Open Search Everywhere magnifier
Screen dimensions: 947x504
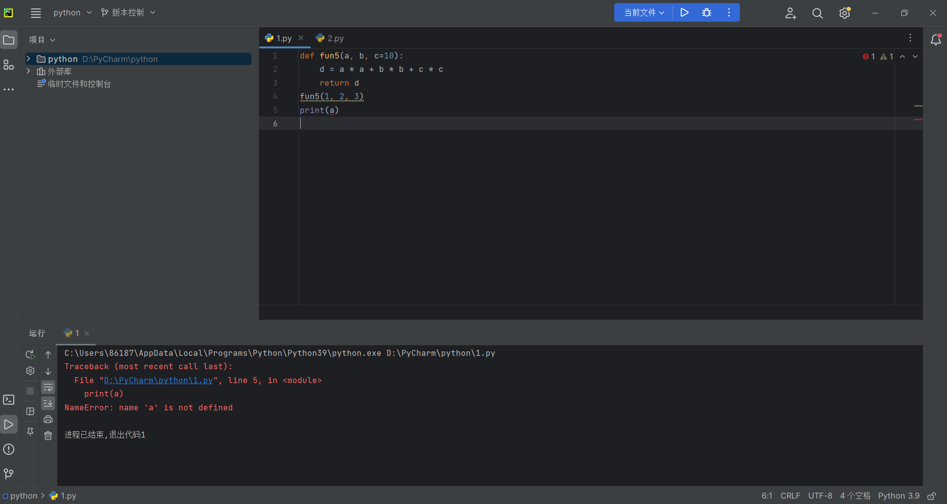818,13
